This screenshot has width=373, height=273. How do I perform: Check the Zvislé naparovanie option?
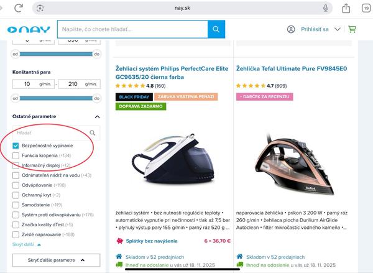click(16, 234)
